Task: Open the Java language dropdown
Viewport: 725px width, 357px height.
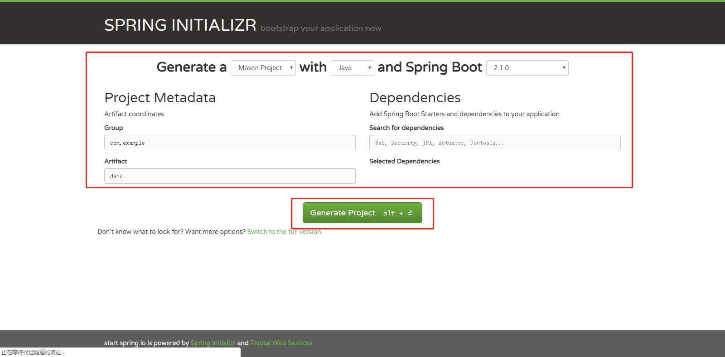Action: coord(353,68)
